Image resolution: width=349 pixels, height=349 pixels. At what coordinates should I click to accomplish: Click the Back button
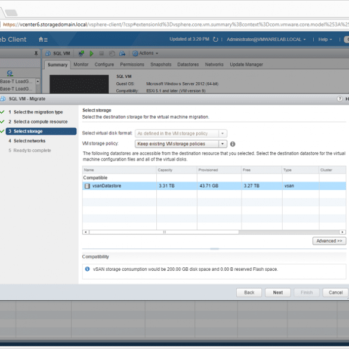(249, 292)
